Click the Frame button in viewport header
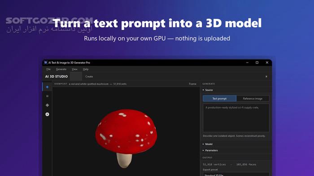 pyautogui.click(x=192, y=84)
